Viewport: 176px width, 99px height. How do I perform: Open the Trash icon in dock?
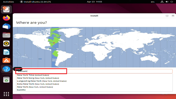6,80
